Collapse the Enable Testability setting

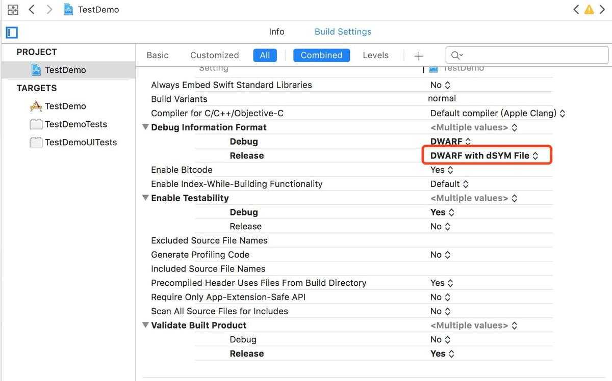pos(145,198)
